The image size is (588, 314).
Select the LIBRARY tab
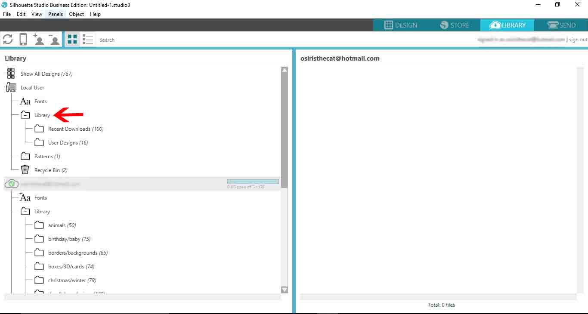click(508, 25)
